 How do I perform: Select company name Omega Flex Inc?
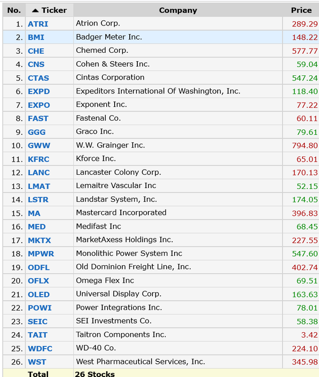coord(105,280)
